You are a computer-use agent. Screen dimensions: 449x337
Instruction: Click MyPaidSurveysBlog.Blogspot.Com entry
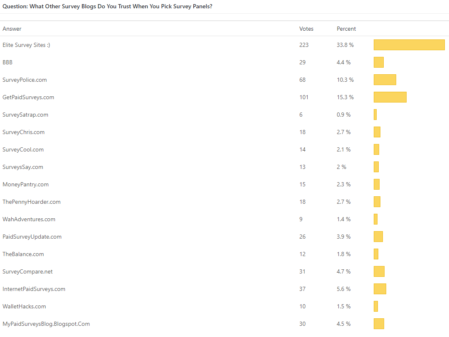pyautogui.click(x=46, y=324)
